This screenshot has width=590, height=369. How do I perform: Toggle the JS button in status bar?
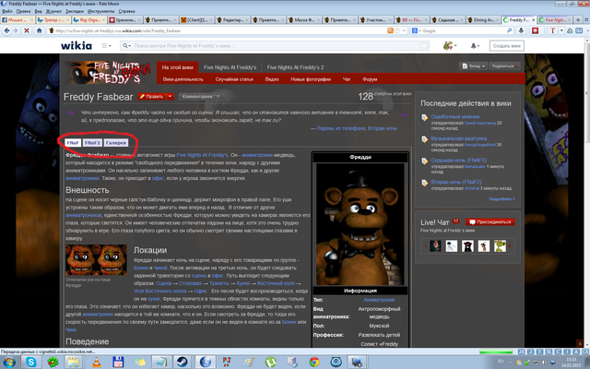[522, 351]
